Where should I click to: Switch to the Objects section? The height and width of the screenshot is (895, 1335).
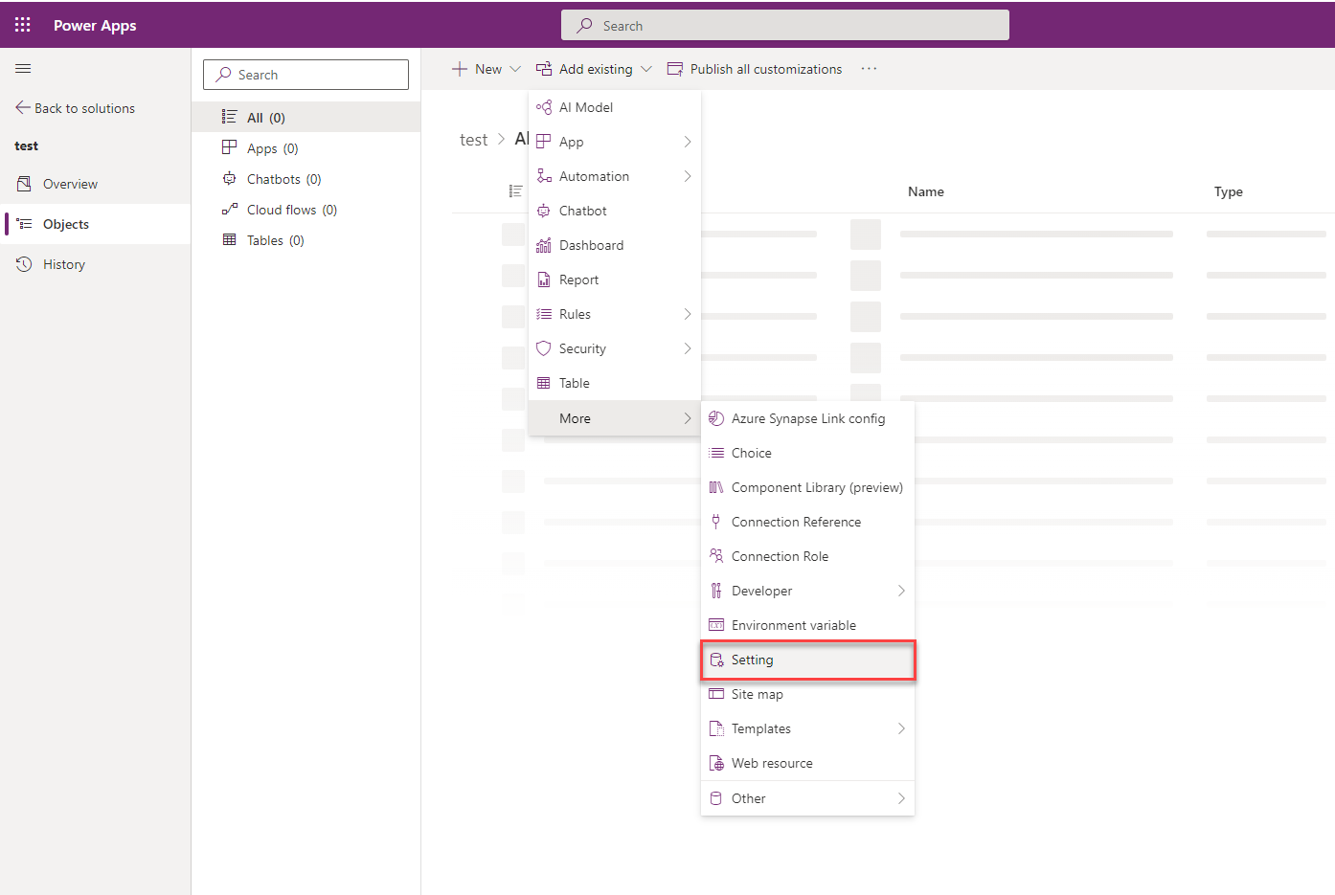tap(63, 223)
